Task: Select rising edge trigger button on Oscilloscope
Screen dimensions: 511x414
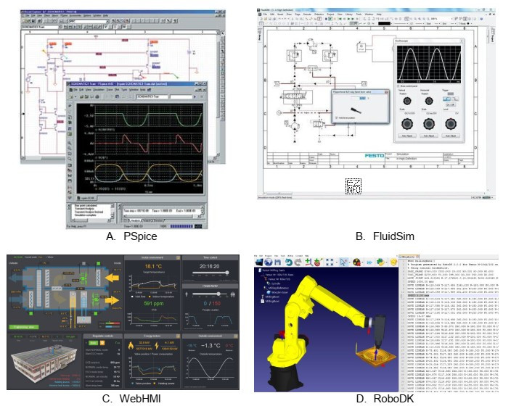Action: click(447, 99)
